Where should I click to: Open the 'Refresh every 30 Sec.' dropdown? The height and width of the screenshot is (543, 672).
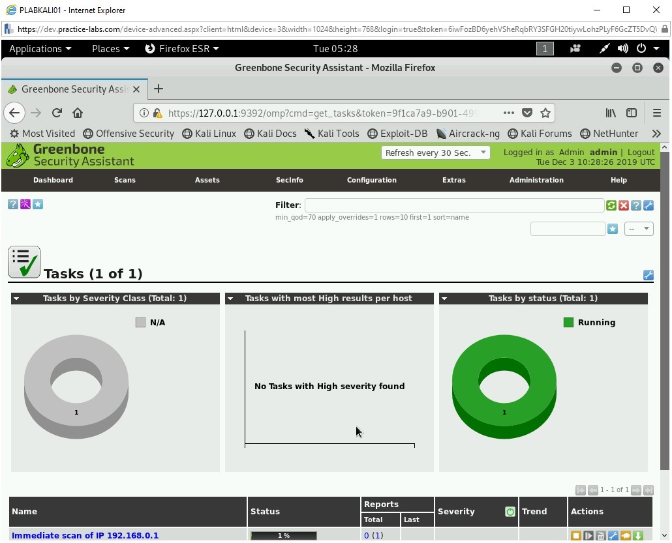pyautogui.click(x=435, y=153)
